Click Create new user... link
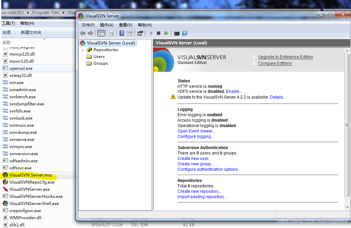 click(194, 159)
